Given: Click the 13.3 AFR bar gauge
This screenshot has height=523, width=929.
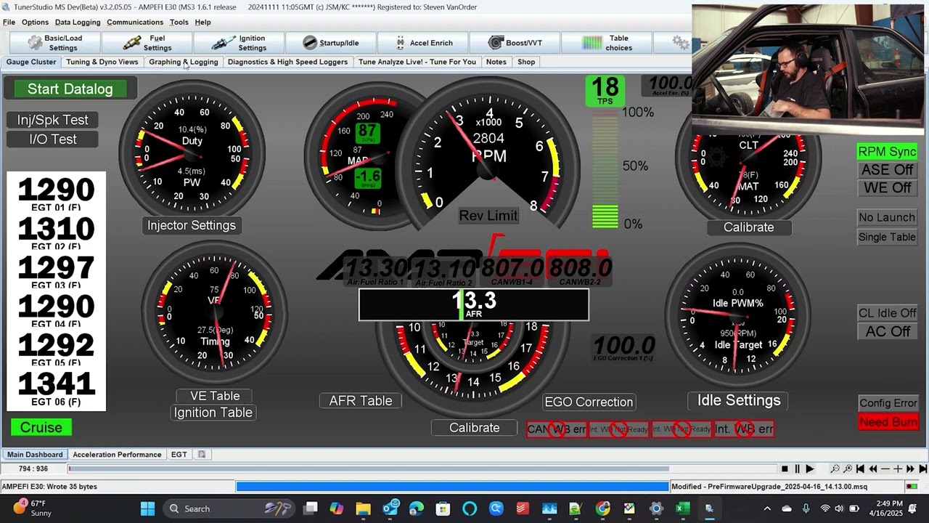Looking at the screenshot, I should click(x=474, y=304).
